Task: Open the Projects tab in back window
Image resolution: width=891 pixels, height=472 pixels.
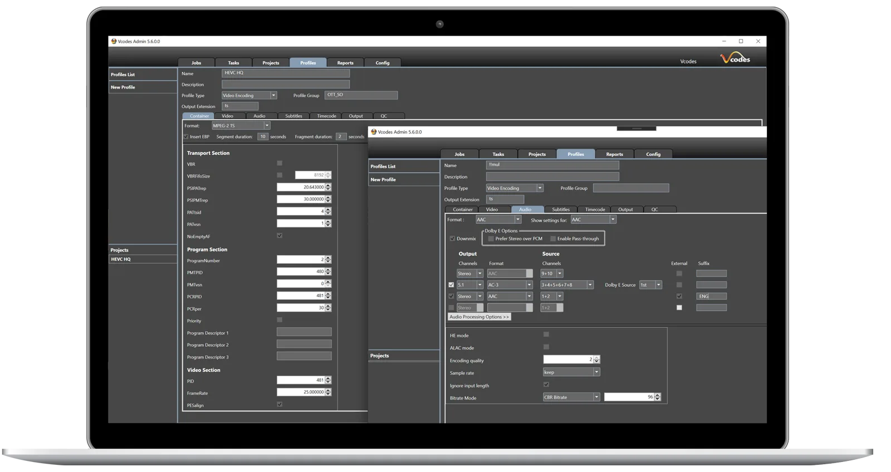Action: 271,63
